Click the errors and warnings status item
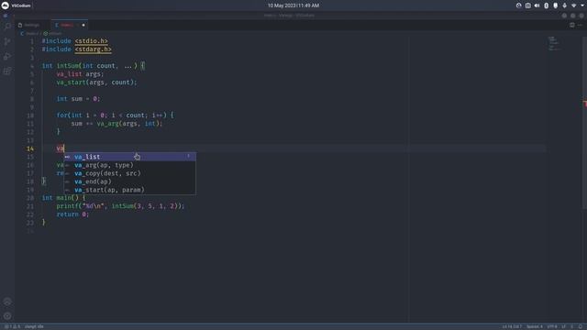The width and height of the screenshot is (587, 330). pos(12,326)
